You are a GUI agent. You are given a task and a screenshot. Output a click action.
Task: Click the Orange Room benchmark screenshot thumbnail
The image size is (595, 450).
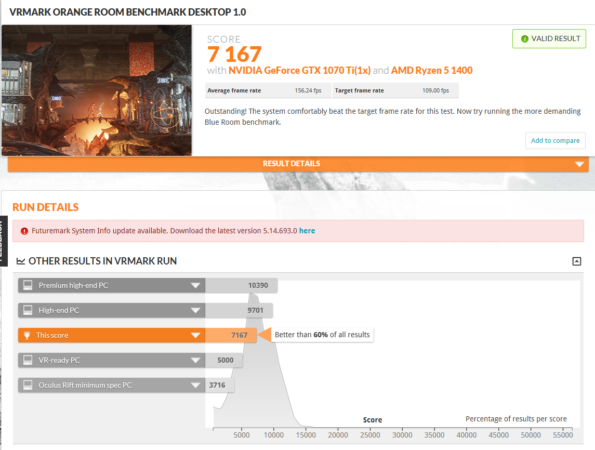97,90
